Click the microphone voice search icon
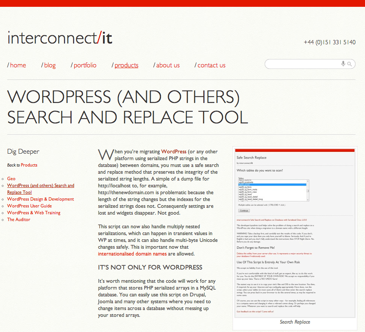Screen dimensions: 365x332 [x=343, y=64]
